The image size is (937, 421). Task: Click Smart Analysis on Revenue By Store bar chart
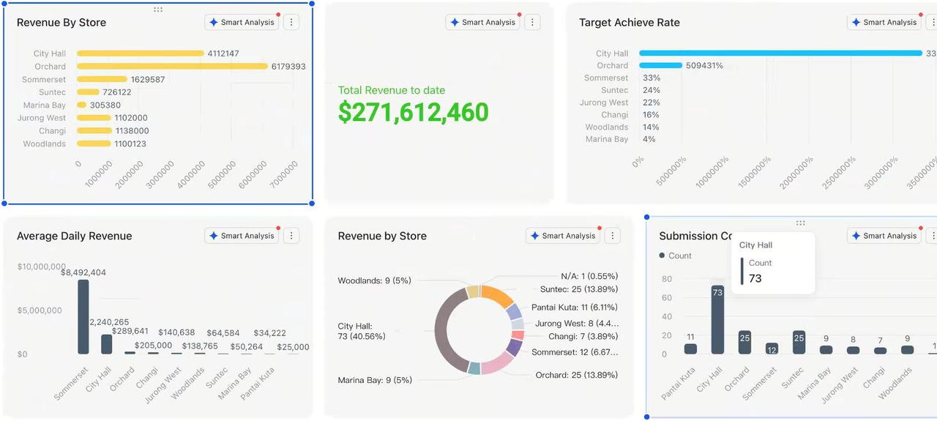(x=242, y=22)
